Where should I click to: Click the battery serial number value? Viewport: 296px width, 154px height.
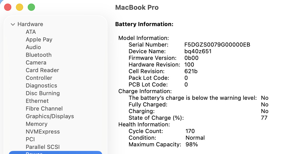coord(217,45)
